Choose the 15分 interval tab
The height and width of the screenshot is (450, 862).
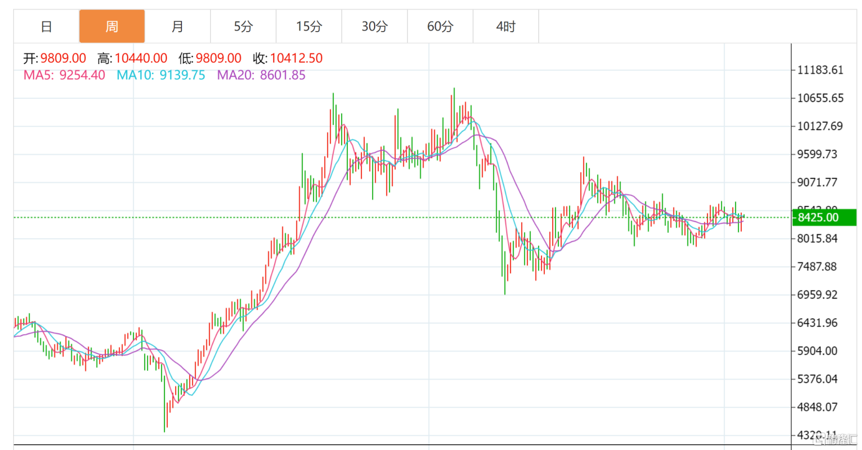[x=309, y=27]
